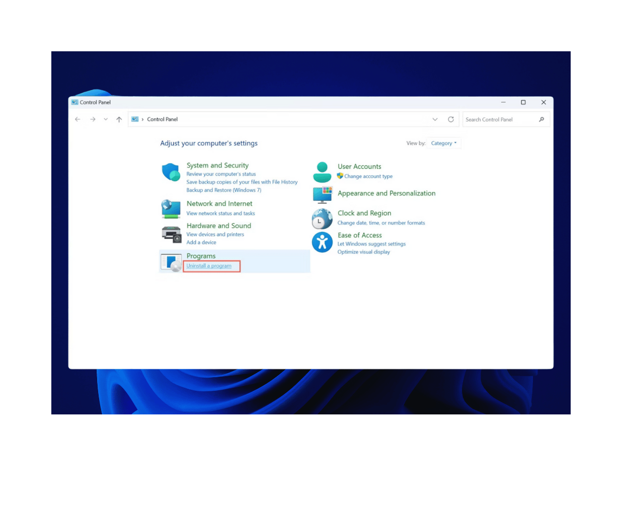The width and height of the screenshot is (622, 513).
Task: Open System and Security category
Action: [217, 165]
